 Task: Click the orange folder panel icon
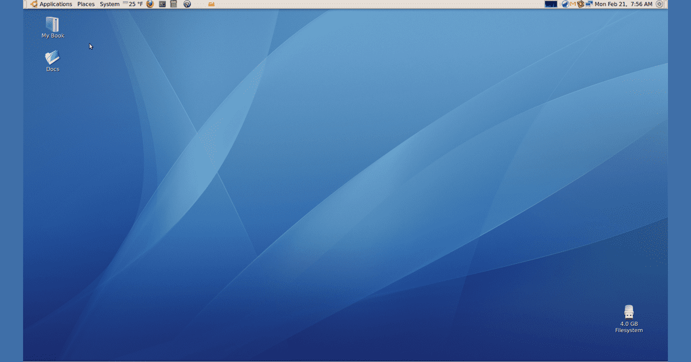[211, 4]
